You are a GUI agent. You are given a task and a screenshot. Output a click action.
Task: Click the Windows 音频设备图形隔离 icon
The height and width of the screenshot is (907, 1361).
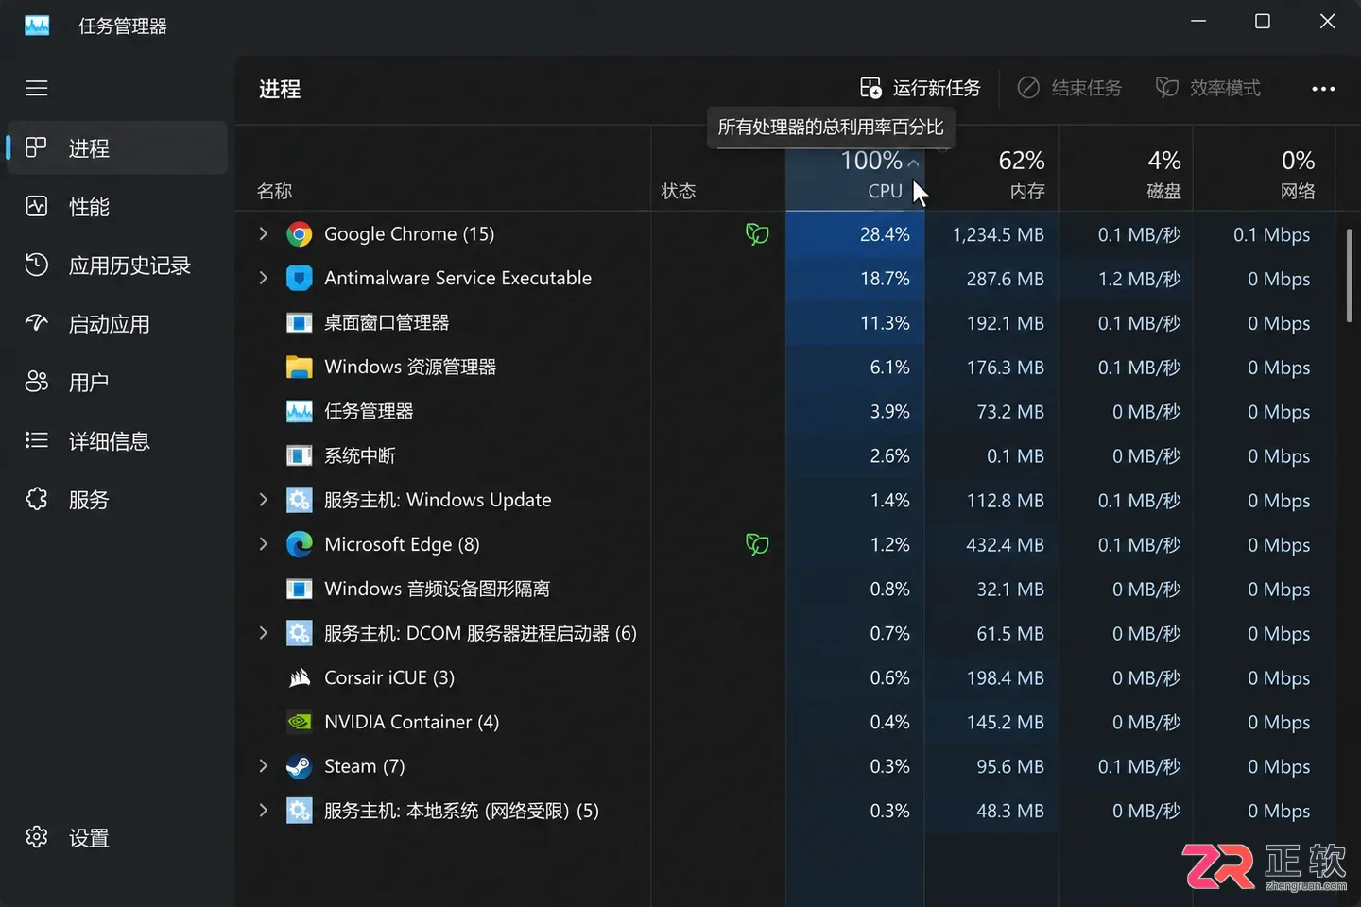click(300, 589)
